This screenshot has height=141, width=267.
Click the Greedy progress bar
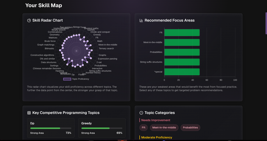(x=102, y=128)
